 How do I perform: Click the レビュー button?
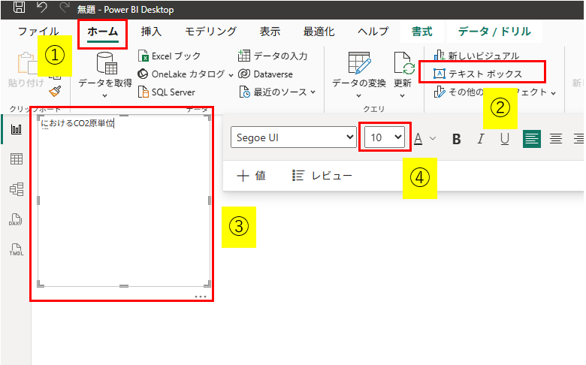coord(322,176)
